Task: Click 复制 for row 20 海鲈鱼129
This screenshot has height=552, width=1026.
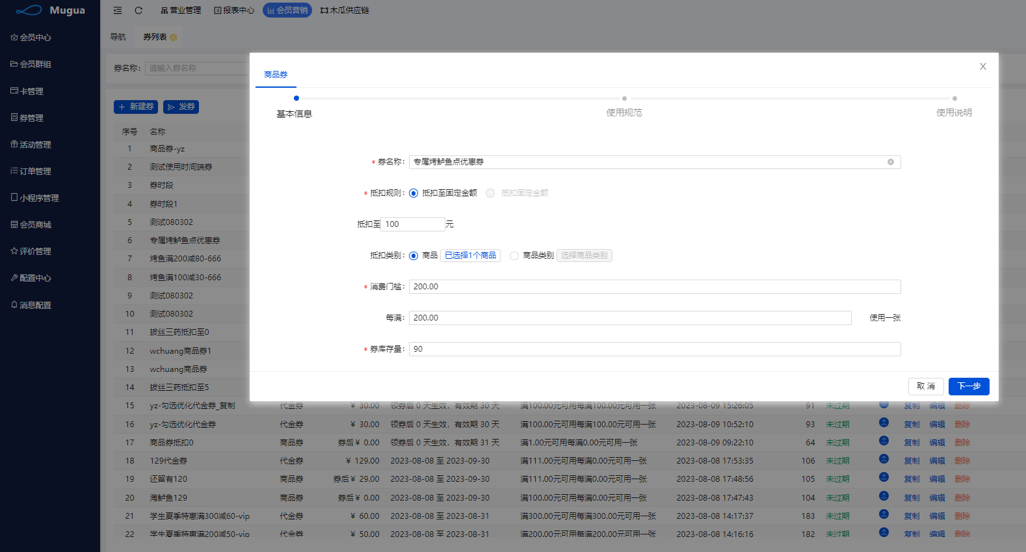Action: coord(912,498)
